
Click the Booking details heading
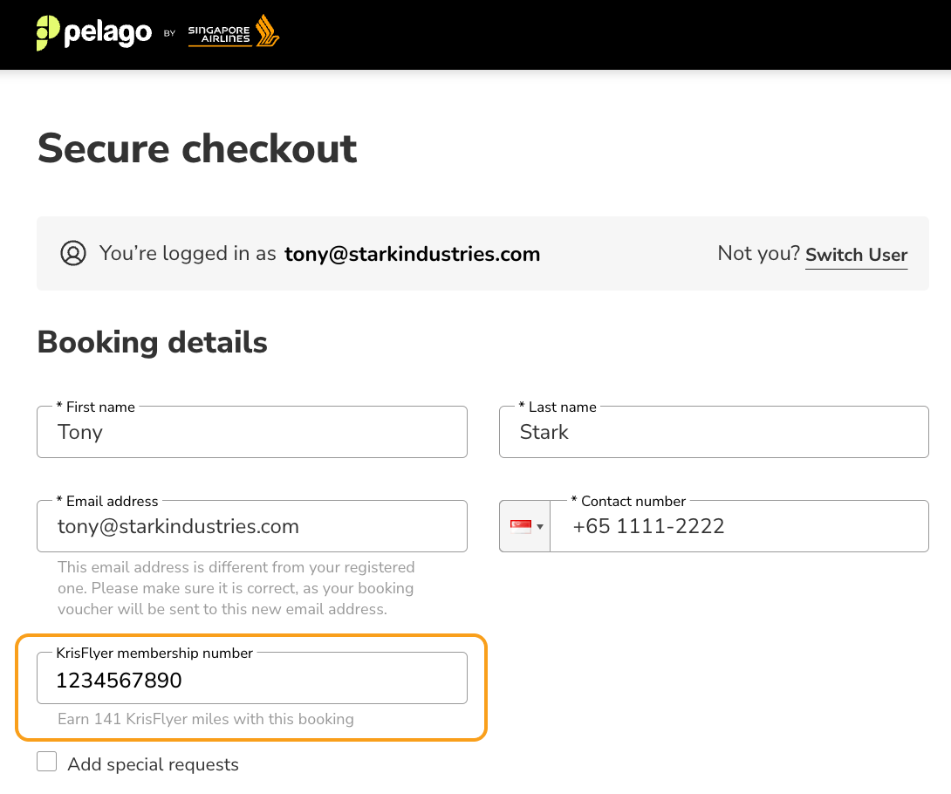[x=152, y=342]
